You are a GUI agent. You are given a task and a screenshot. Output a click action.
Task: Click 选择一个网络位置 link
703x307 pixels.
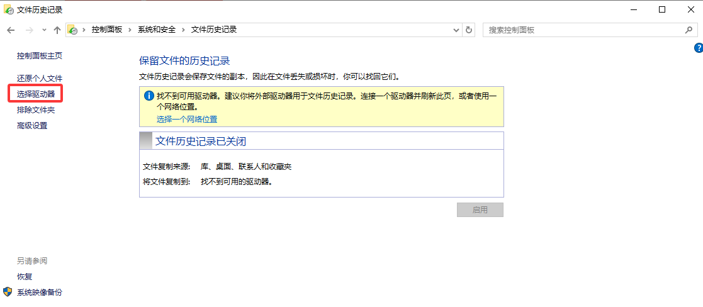coord(187,120)
